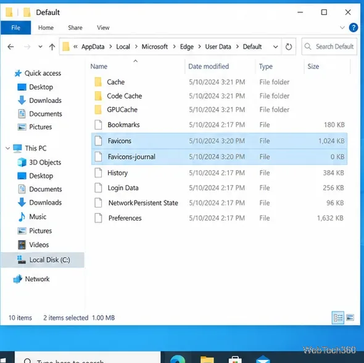This screenshot has width=364, height=363.
Task: Select the Favicons-journal file row
Action: point(219,157)
